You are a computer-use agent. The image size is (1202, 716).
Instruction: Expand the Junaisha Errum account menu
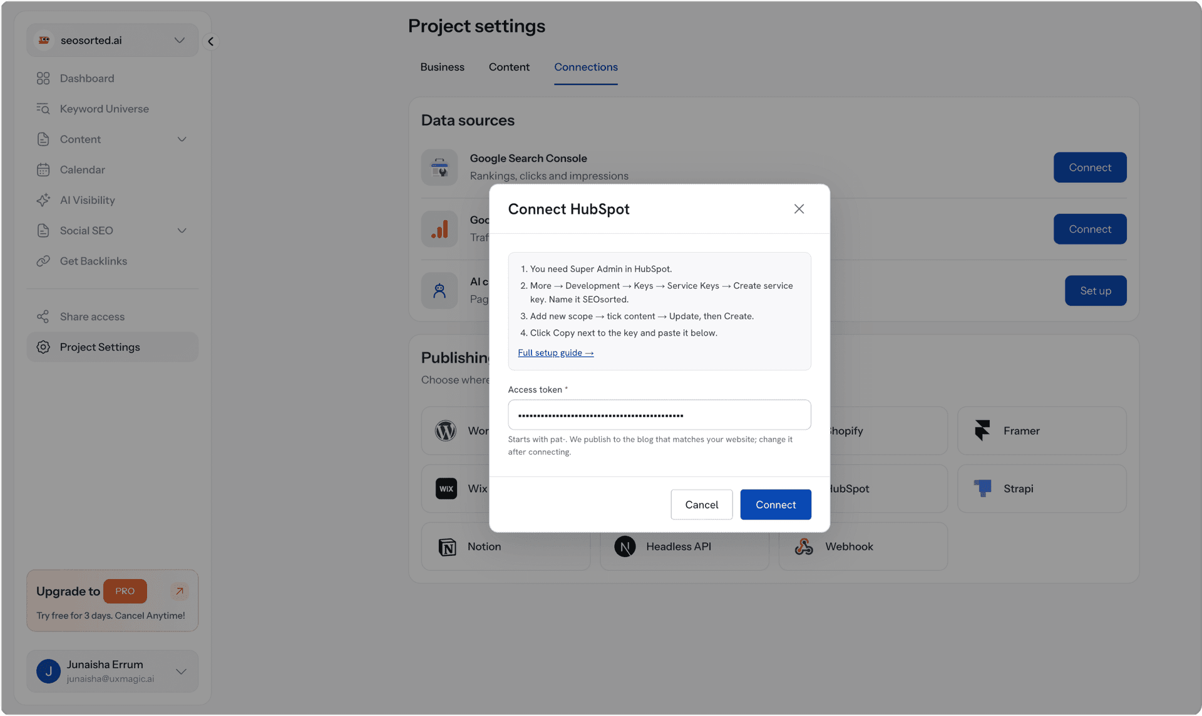113,671
